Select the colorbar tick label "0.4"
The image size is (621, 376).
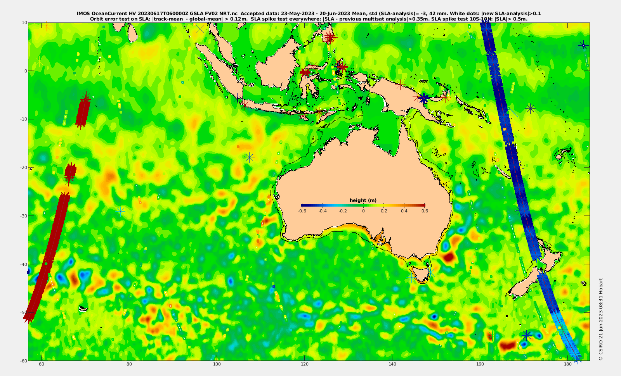404,211
